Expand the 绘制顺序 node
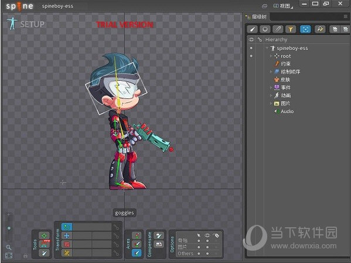The height and width of the screenshot is (263, 351). point(271,71)
